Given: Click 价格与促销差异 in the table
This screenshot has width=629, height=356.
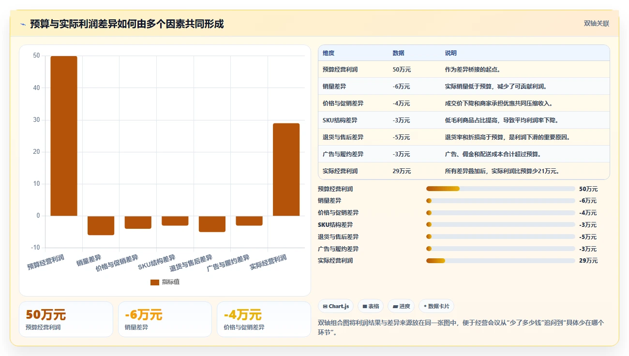Looking at the screenshot, I should pos(343,104).
